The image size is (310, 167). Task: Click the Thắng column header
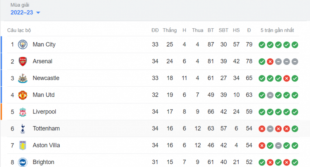point(170,30)
